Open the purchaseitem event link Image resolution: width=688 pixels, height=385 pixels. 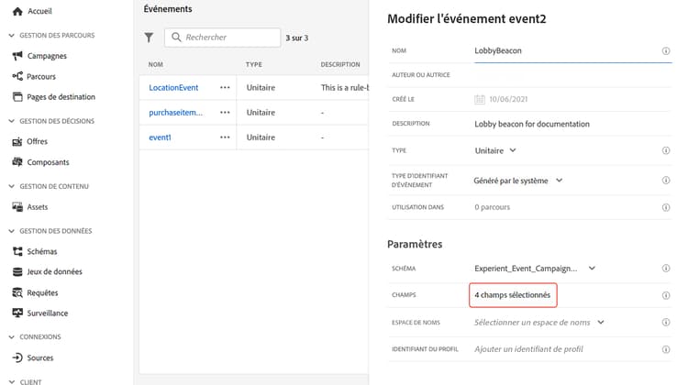coord(175,113)
